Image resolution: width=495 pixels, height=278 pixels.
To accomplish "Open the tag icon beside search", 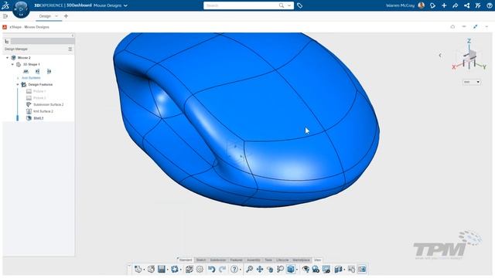I will 299,5.
